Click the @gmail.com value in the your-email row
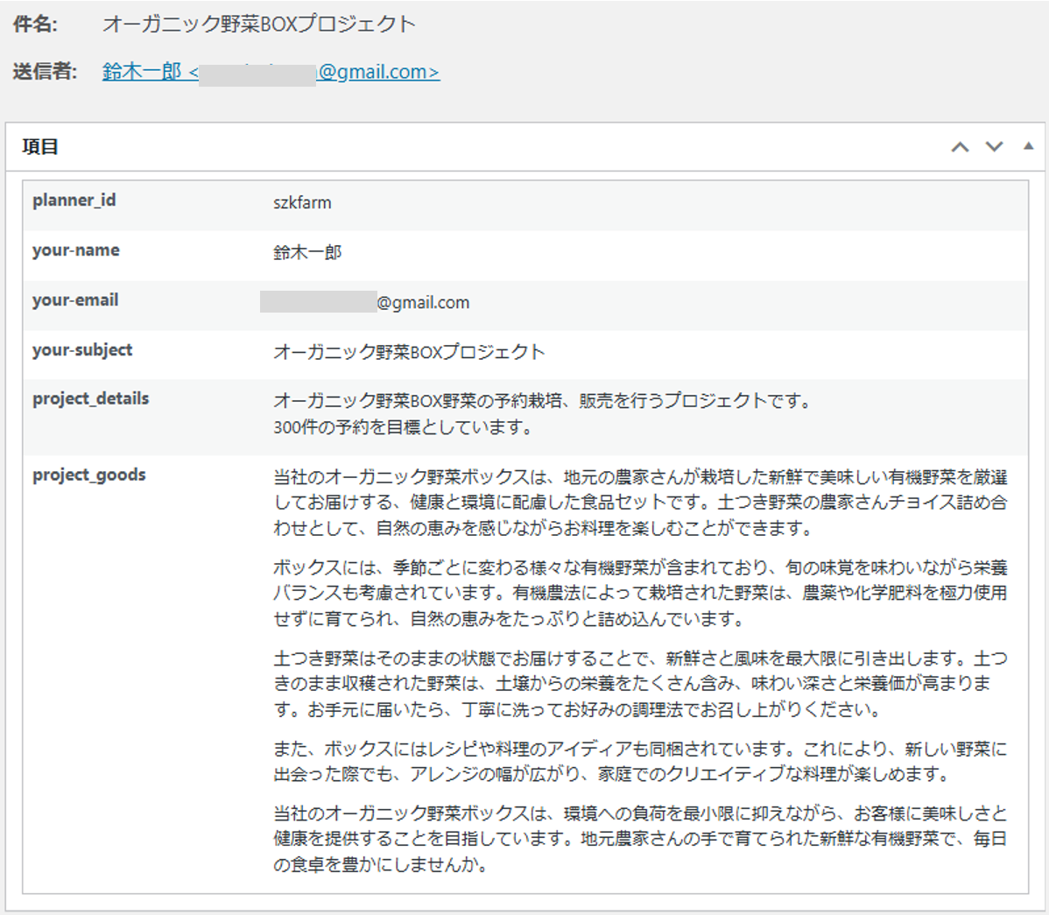Viewport: 1049px width, 915px height. tap(423, 302)
